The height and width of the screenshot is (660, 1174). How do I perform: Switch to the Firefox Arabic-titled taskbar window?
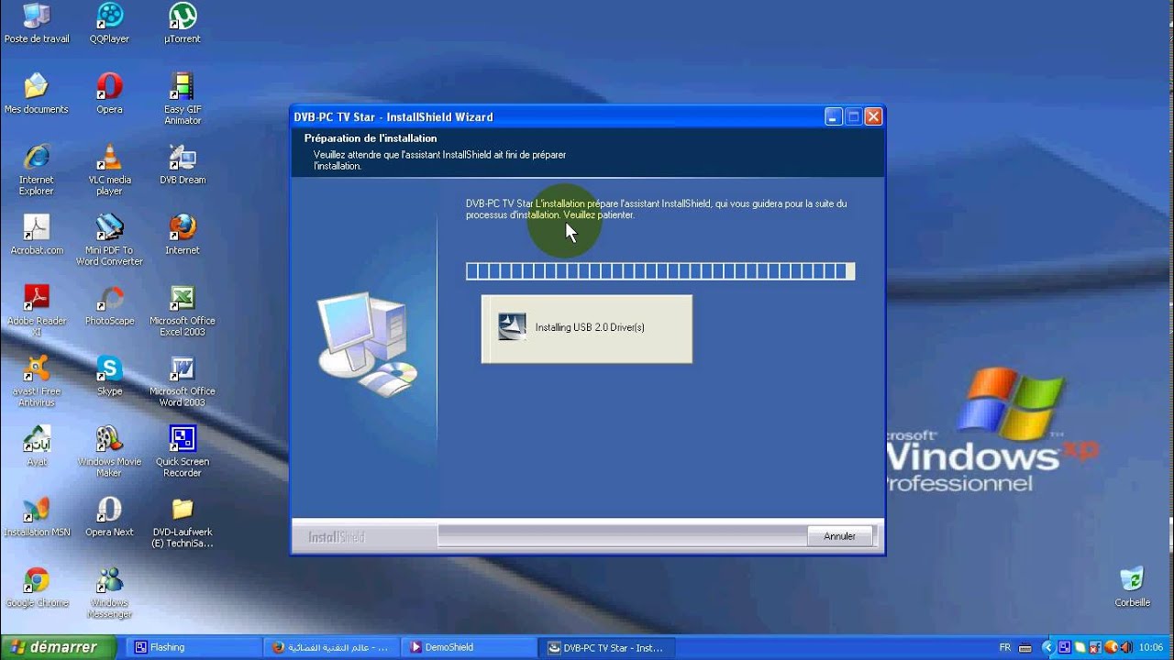tap(330, 647)
